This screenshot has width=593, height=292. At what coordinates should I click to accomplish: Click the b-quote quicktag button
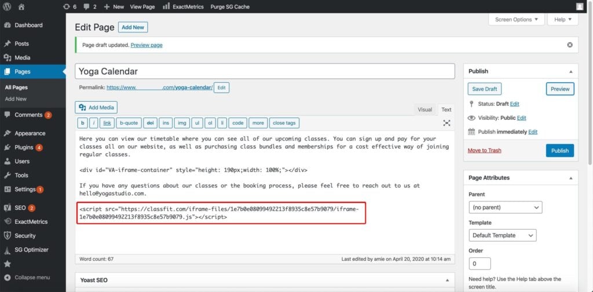coord(129,123)
